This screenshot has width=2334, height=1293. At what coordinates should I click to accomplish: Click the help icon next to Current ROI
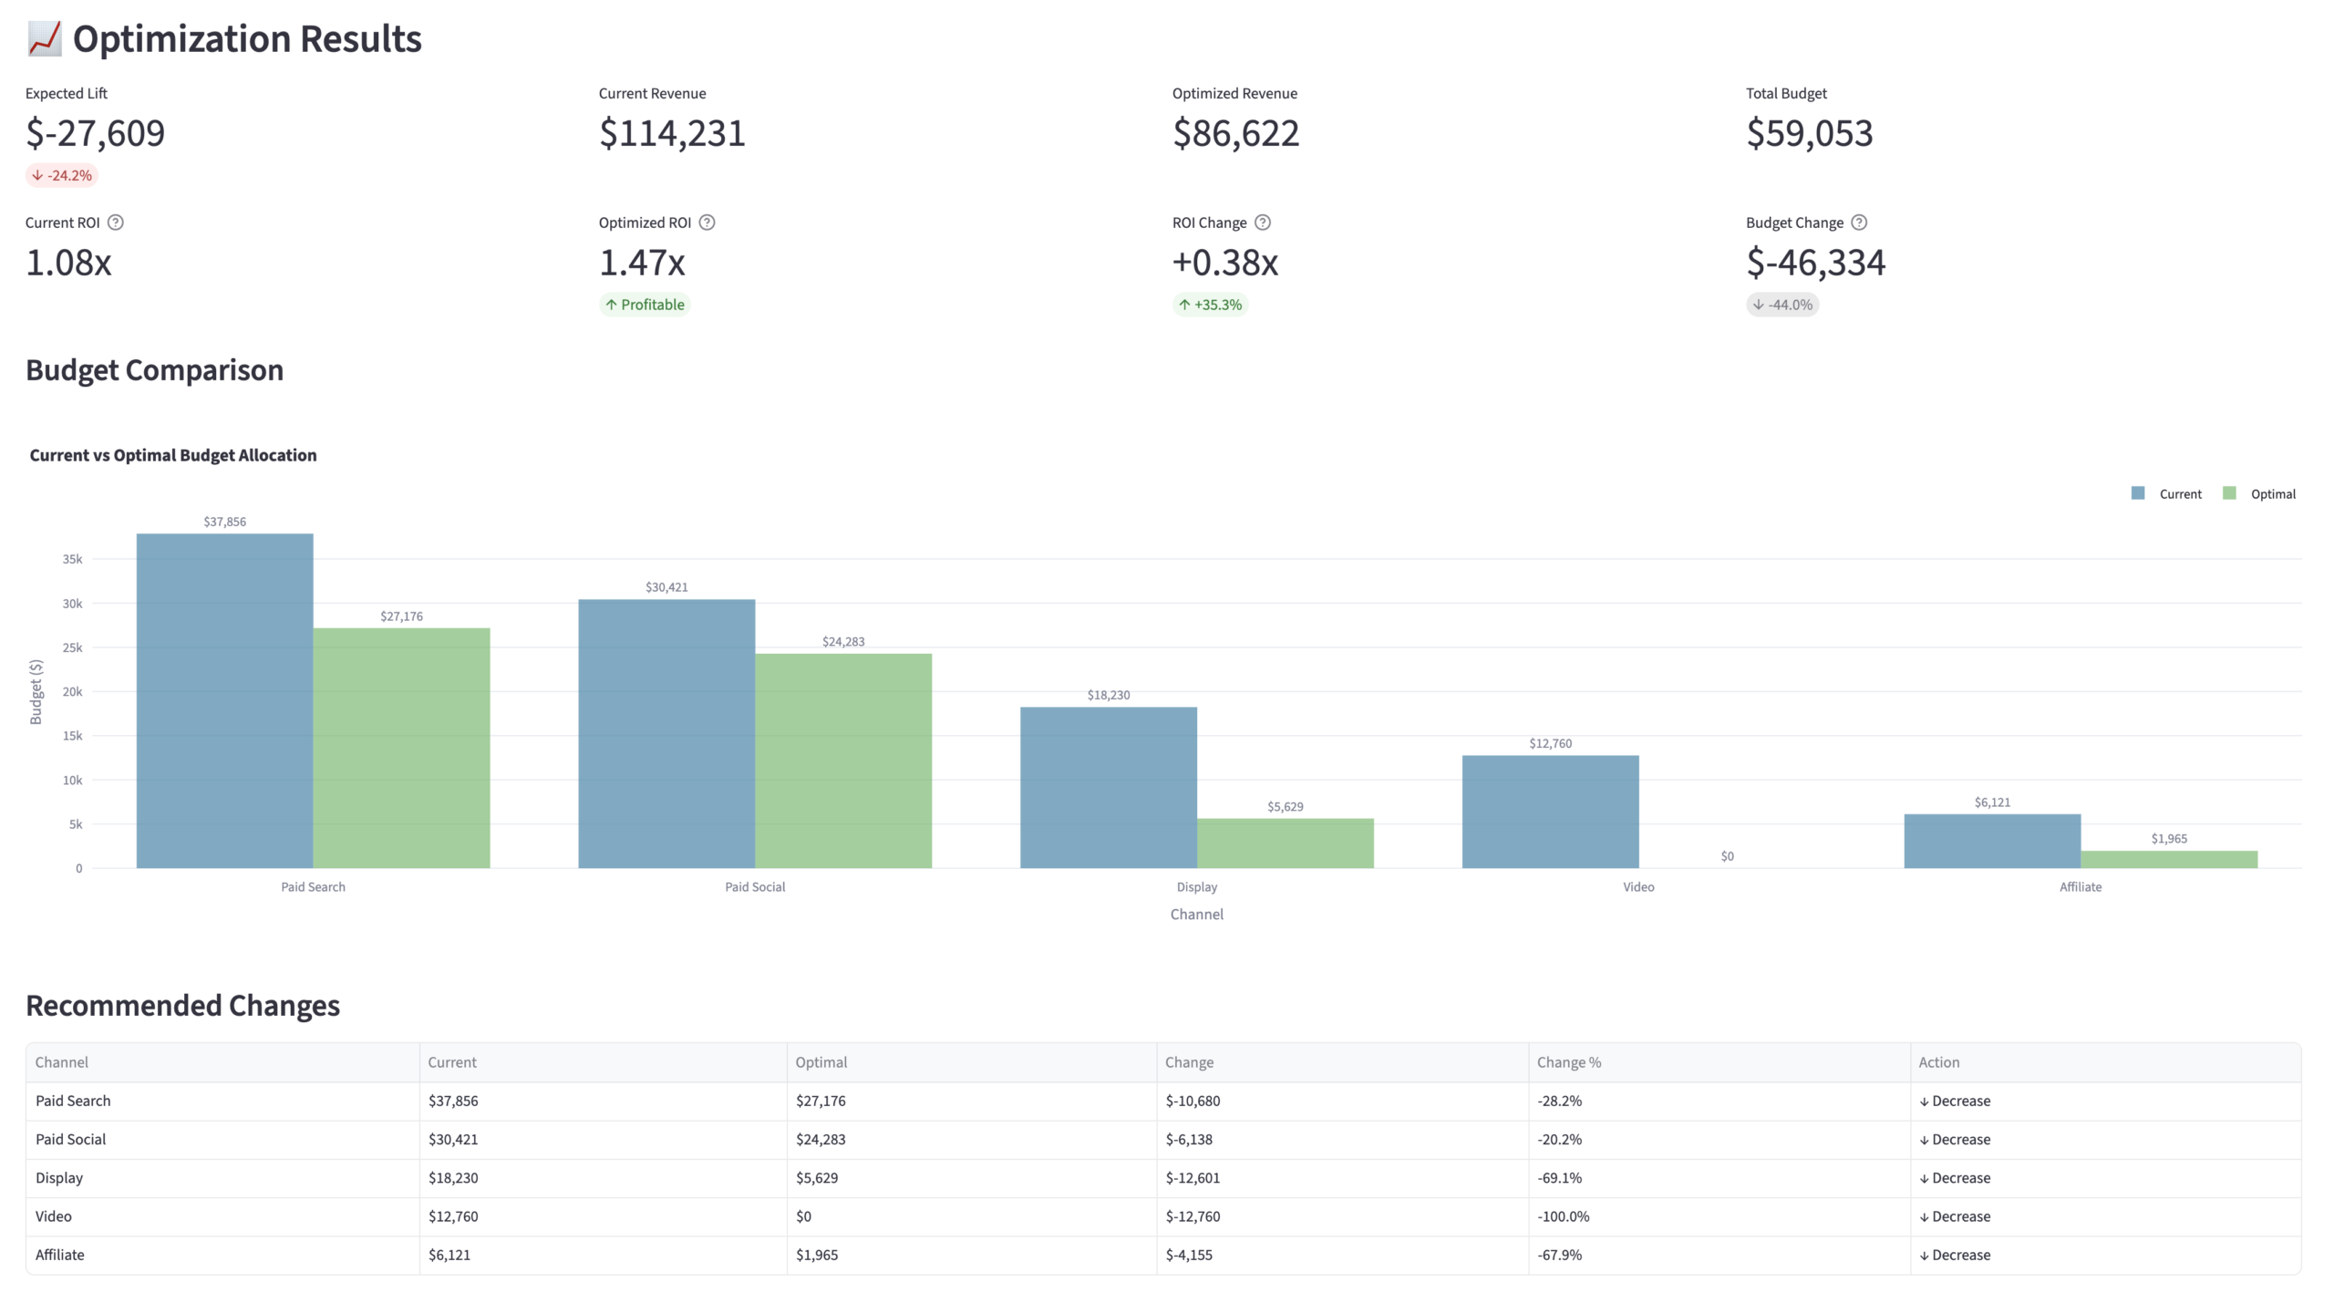[116, 222]
